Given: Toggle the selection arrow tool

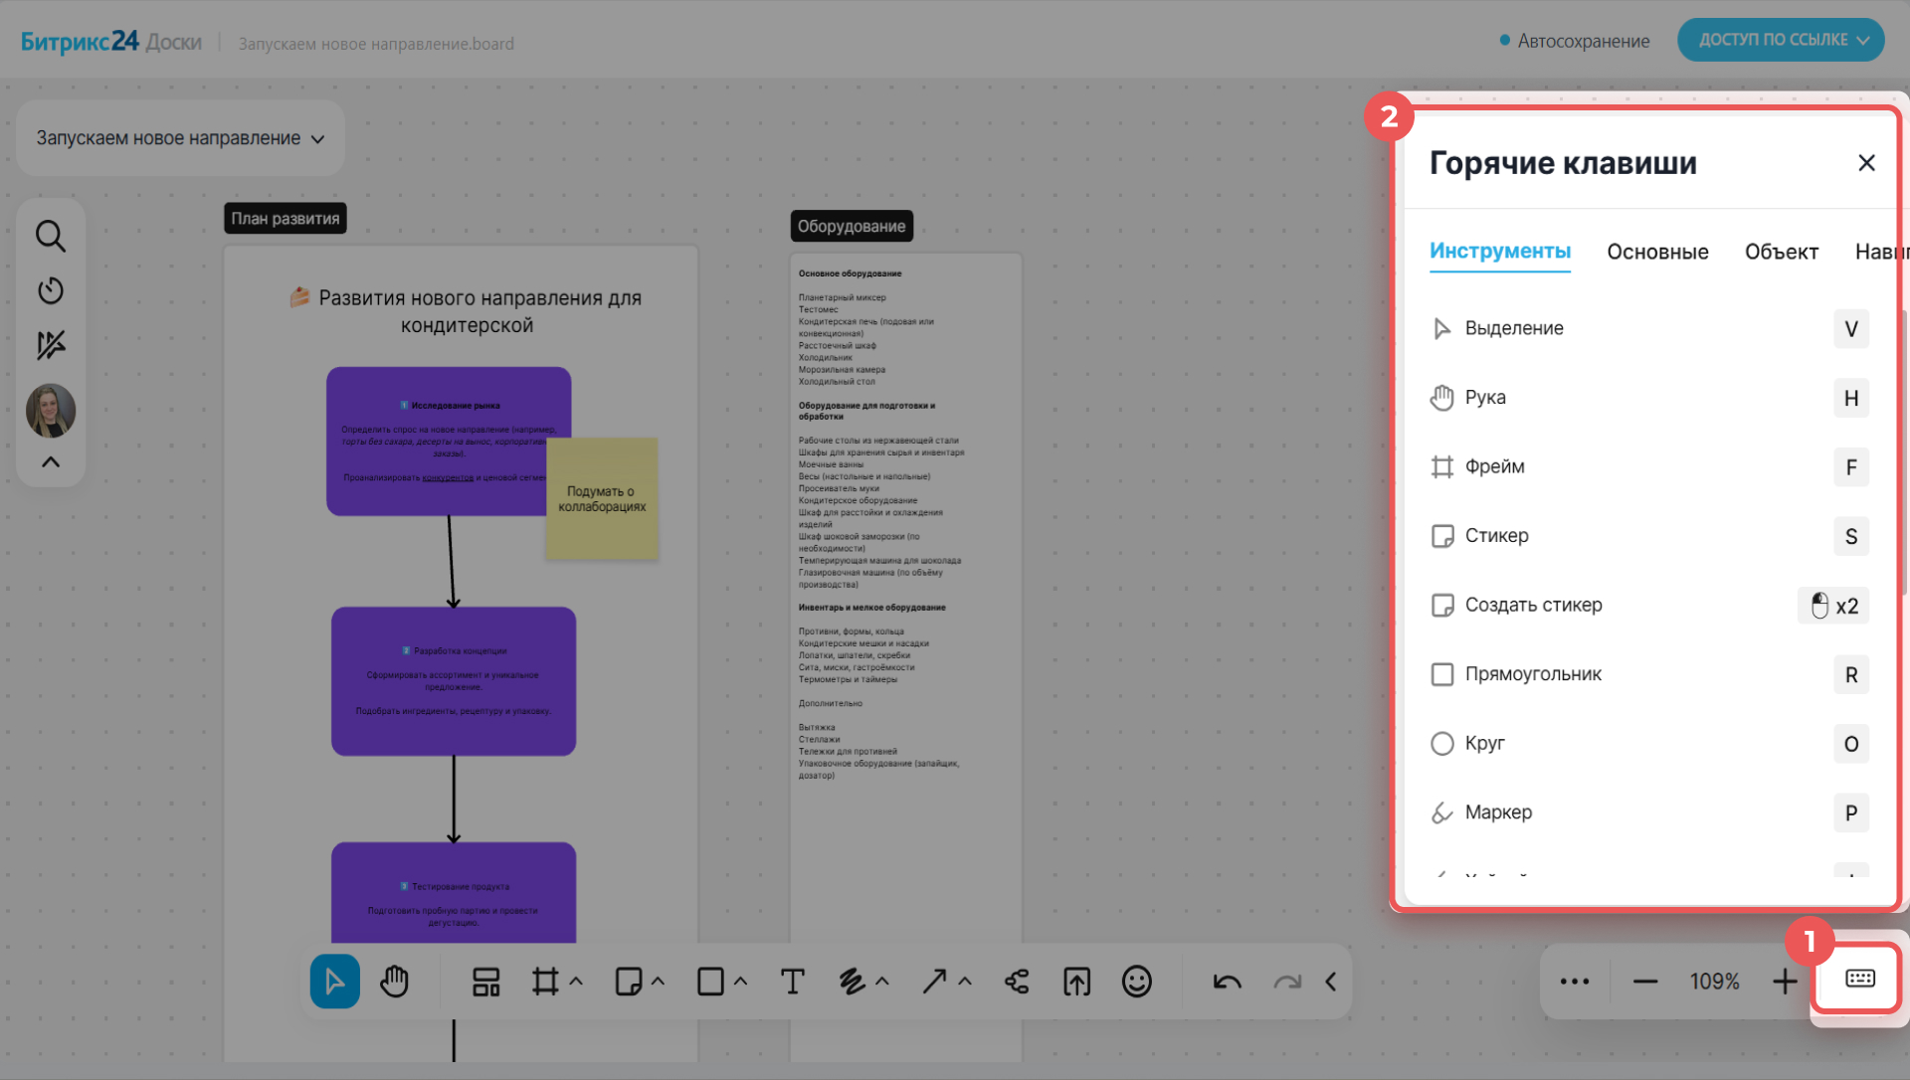Looking at the screenshot, I should click(x=334, y=982).
